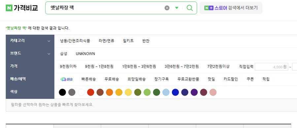Open N+ 스토어 검색에서 더보기

coord(231,8)
